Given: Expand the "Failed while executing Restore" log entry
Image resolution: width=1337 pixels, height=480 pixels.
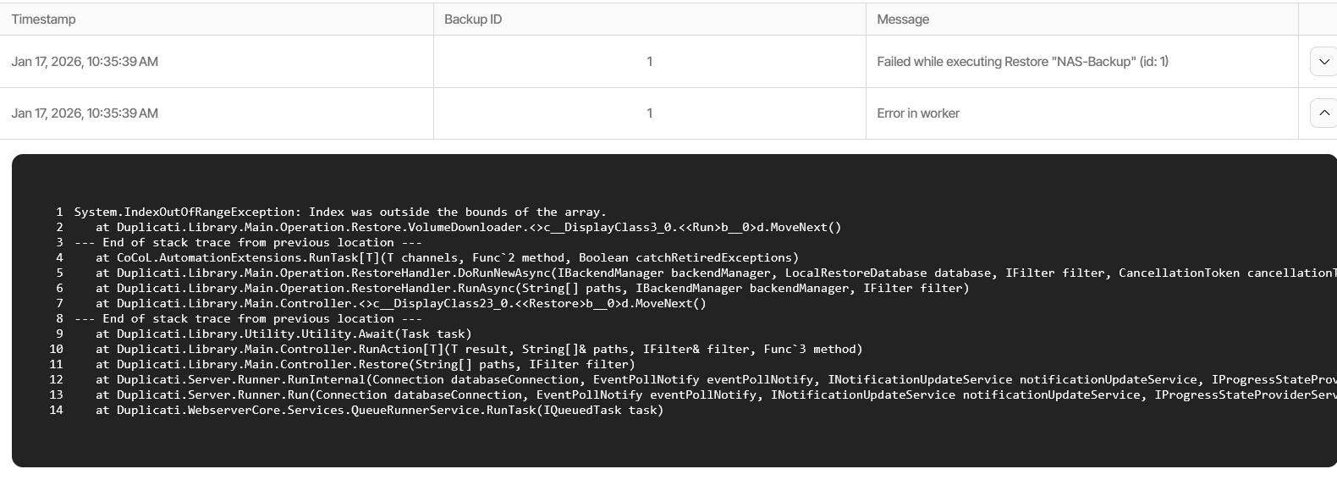Looking at the screenshot, I should click(1323, 62).
